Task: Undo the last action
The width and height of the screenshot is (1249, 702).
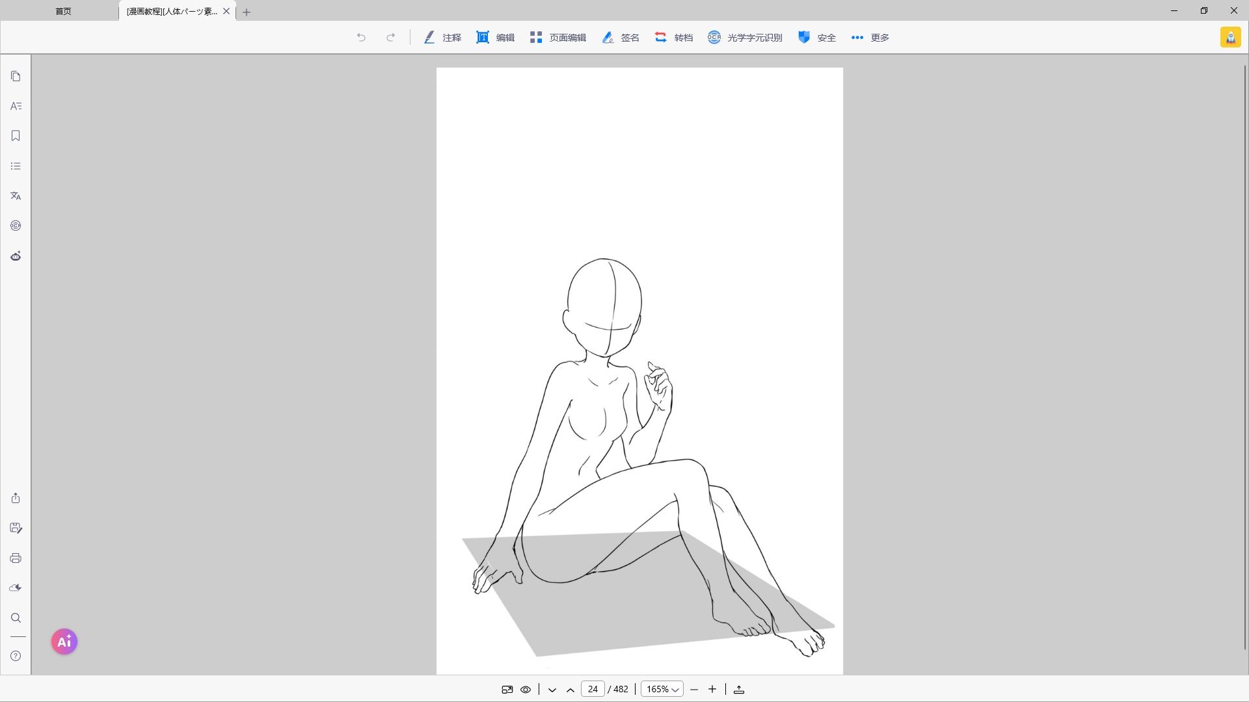Action: coord(361,38)
